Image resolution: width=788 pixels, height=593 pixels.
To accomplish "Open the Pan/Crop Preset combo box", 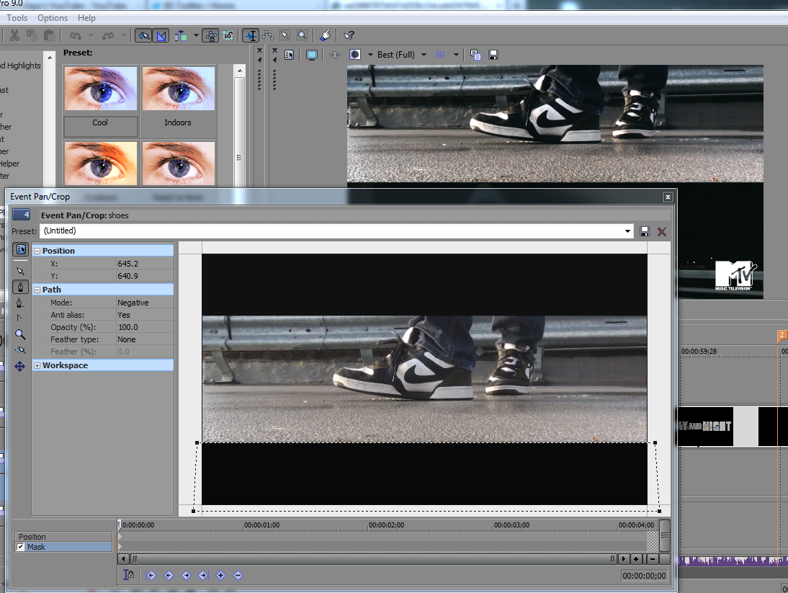I will [x=336, y=231].
